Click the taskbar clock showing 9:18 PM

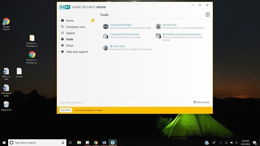pos(246,143)
